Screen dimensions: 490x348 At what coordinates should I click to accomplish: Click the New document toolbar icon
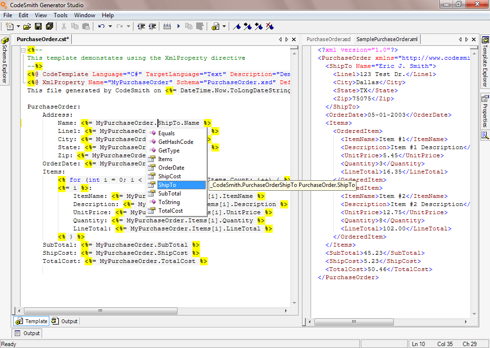(x=10, y=26)
